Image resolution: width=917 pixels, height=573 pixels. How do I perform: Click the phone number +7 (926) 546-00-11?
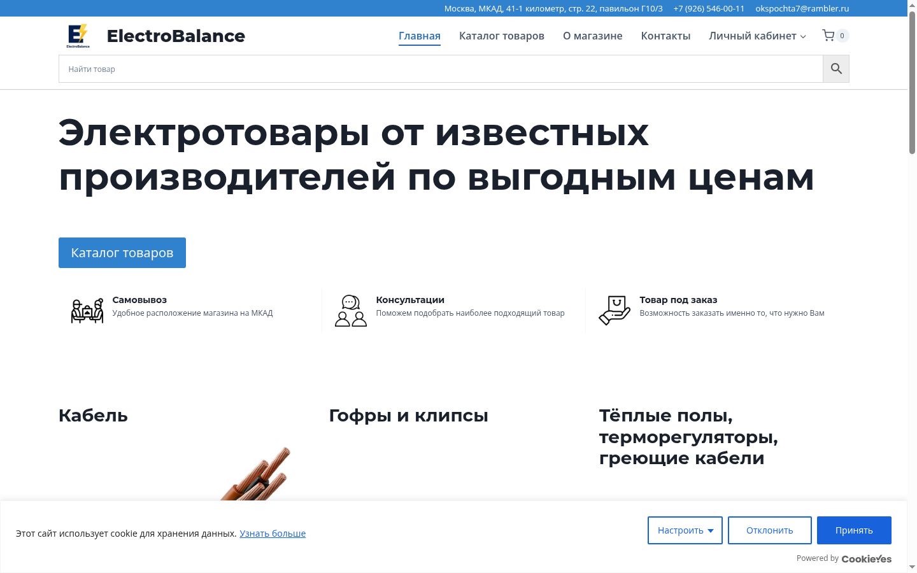point(709,8)
